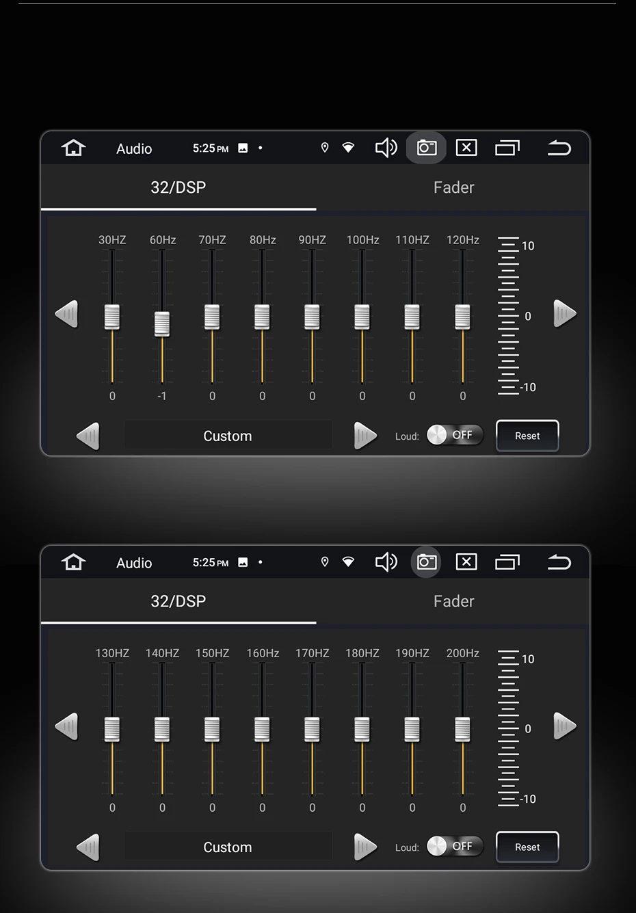Image resolution: width=636 pixels, height=913 pixels.
Task: Click 5:25 PM clock in top screen
Action: (x=211, y=148)
